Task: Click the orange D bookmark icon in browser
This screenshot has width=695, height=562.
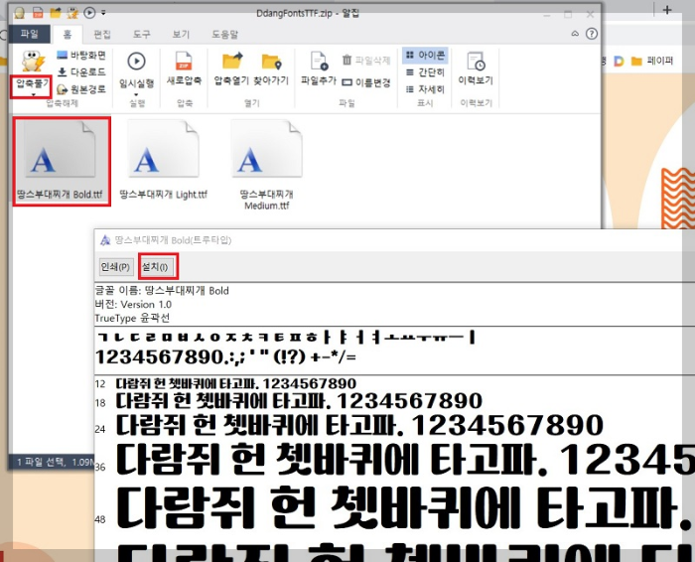Action: 619,62
